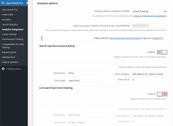Select Analytics Integration menu item

click(x=13, y=29)
